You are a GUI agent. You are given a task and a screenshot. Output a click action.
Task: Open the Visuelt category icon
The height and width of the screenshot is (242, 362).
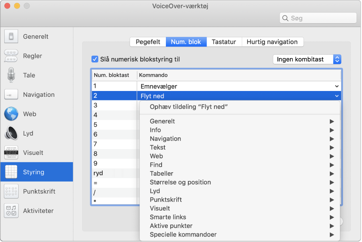pos(11,153)
